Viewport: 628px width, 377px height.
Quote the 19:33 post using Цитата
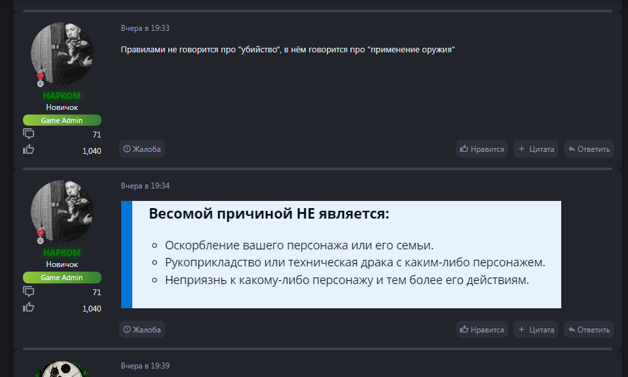536,149
